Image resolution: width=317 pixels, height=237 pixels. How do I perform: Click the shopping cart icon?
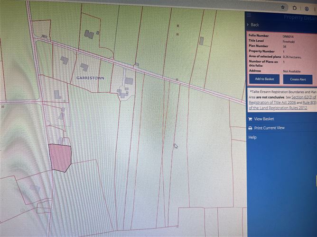(250, 119)
